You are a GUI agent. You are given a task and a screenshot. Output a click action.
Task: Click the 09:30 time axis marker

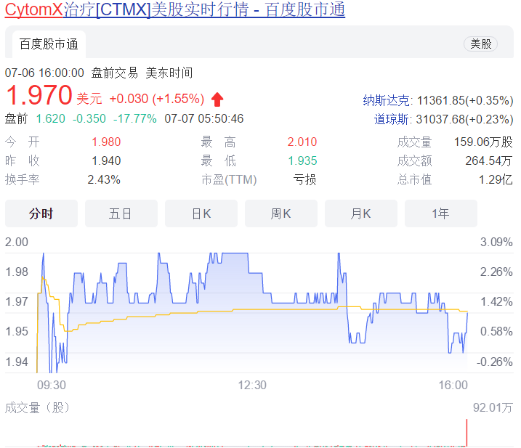(51, 385)
